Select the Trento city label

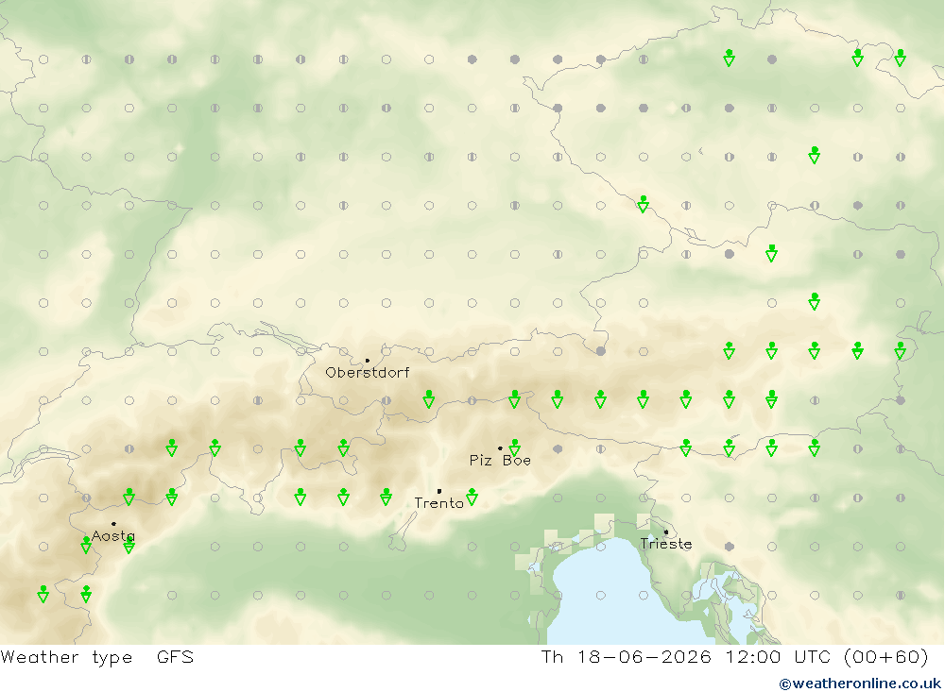438,503
